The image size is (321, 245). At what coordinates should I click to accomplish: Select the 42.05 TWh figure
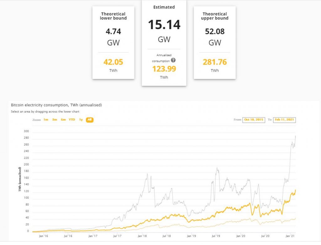[x=113, y=62]
